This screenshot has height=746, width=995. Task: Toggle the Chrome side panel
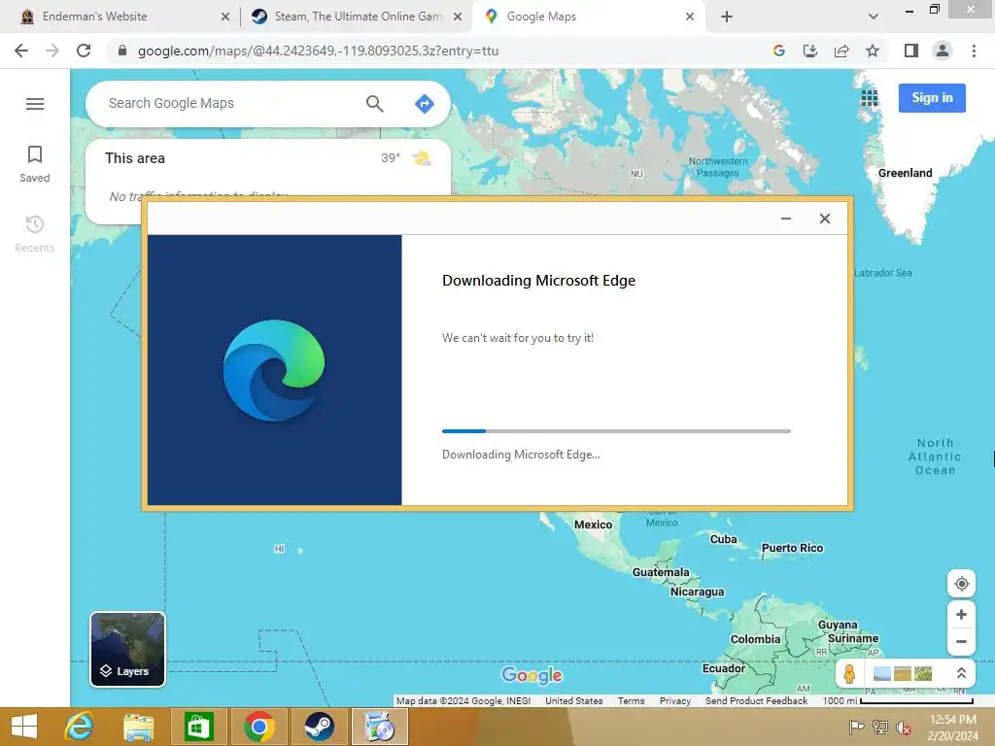(x=911, y=51)
